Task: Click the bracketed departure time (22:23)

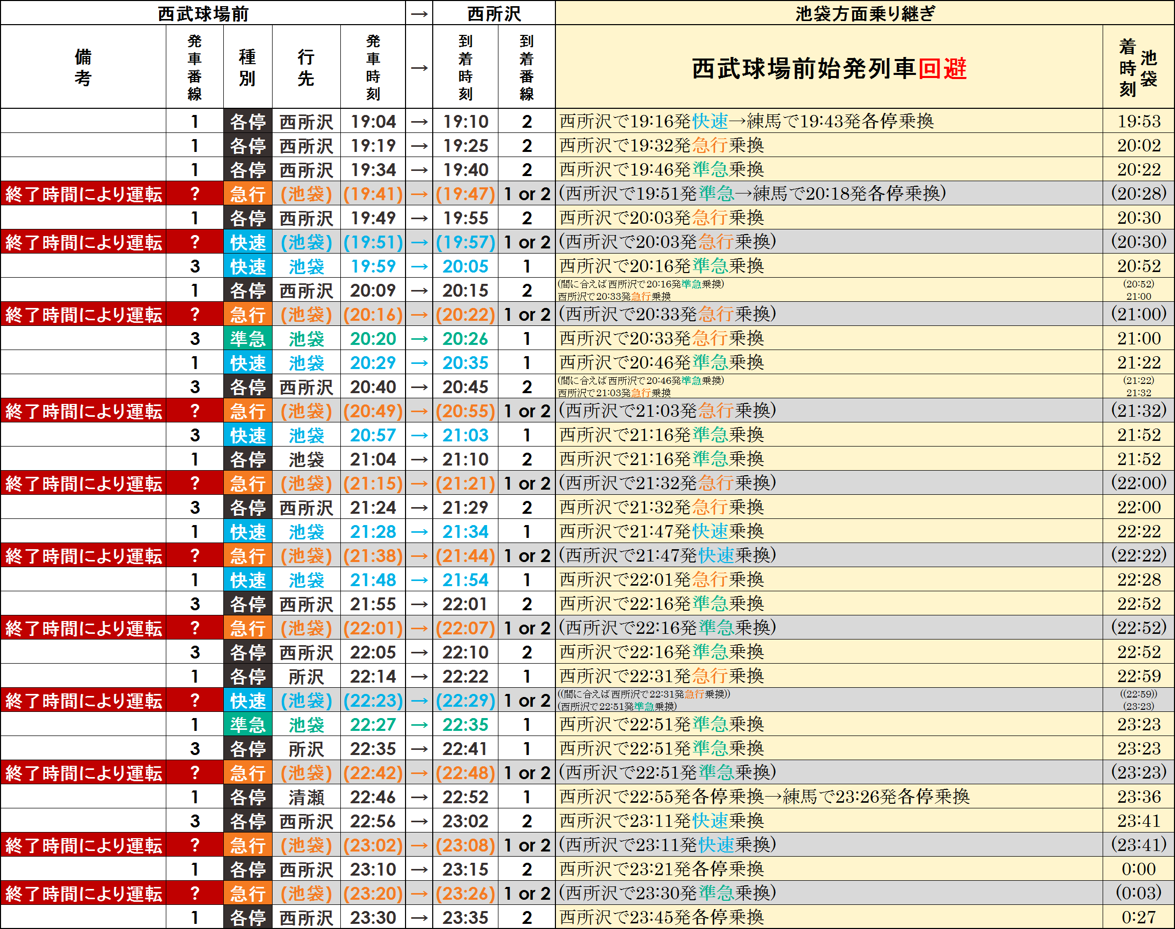Action: tap(373, 700)
